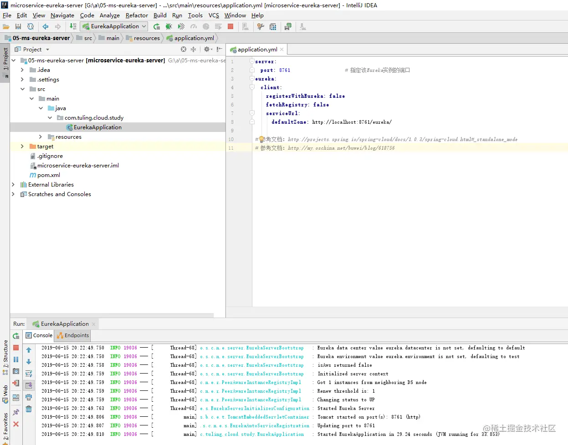
Task: Switch to the Endpoints tab
Action: pos(73,335)
